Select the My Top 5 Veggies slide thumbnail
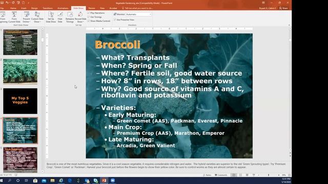Viewport: 328px width, 184px height. tap(20, 101)
